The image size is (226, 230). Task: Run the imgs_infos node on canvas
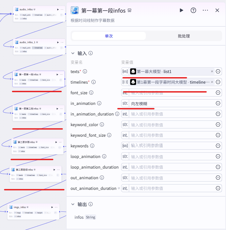pyautogui.click(x=52, y=207)
